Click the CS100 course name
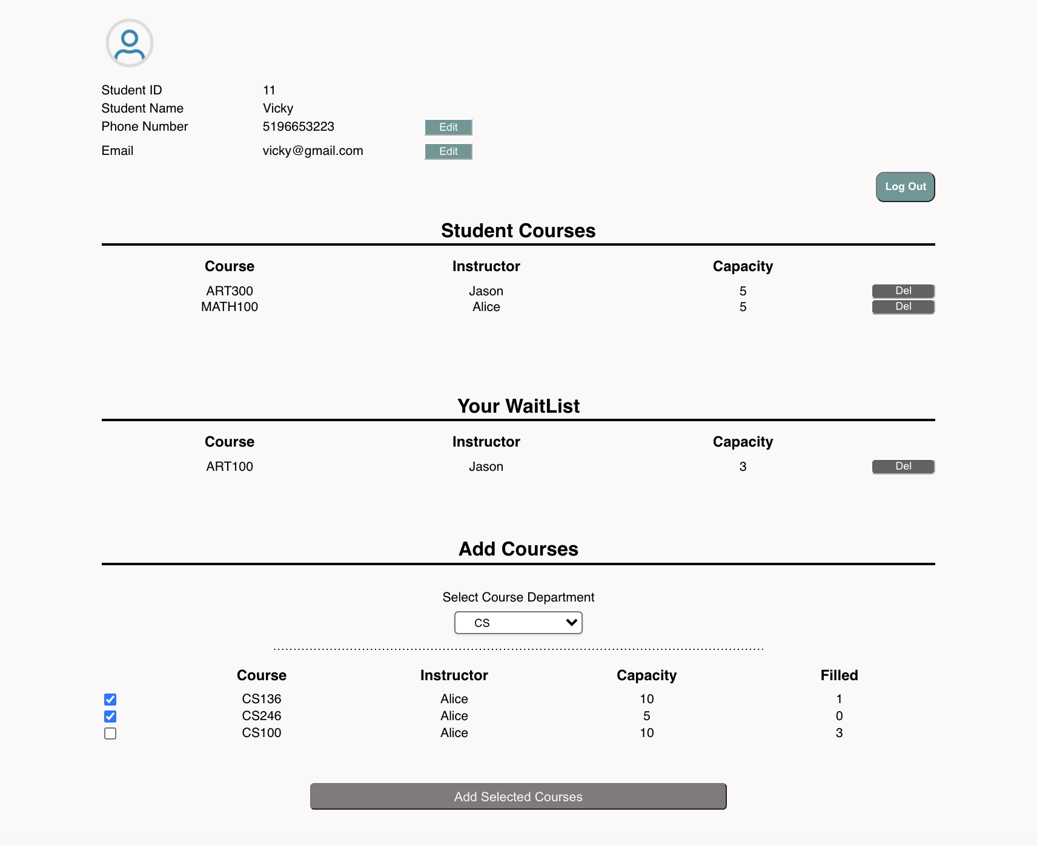 click(x=262, y=733)
